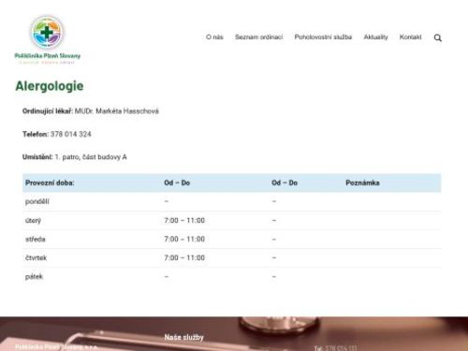Click the Poznámka column header

click(362, 183)
